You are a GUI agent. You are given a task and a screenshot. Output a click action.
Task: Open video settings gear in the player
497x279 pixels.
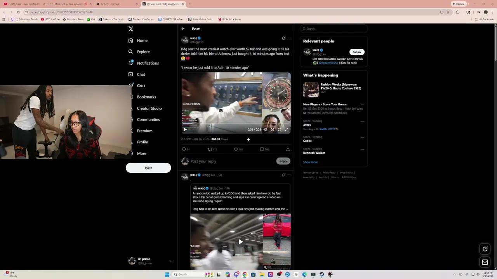point(272,129)
